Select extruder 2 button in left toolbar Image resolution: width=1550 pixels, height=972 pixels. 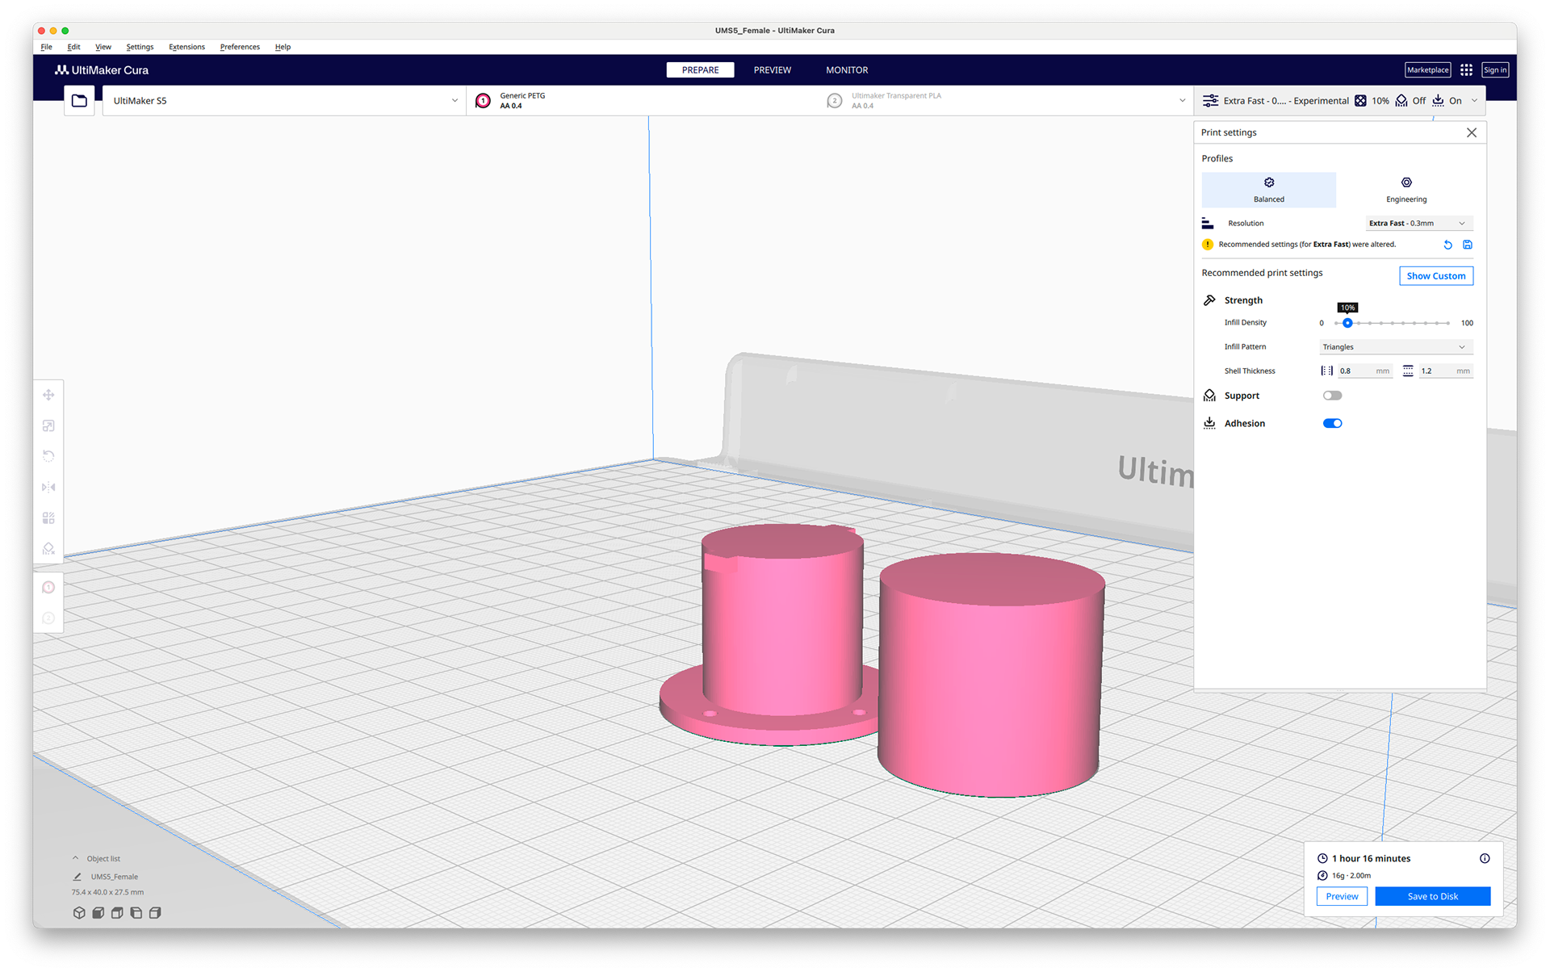click(x=48, y=618)
